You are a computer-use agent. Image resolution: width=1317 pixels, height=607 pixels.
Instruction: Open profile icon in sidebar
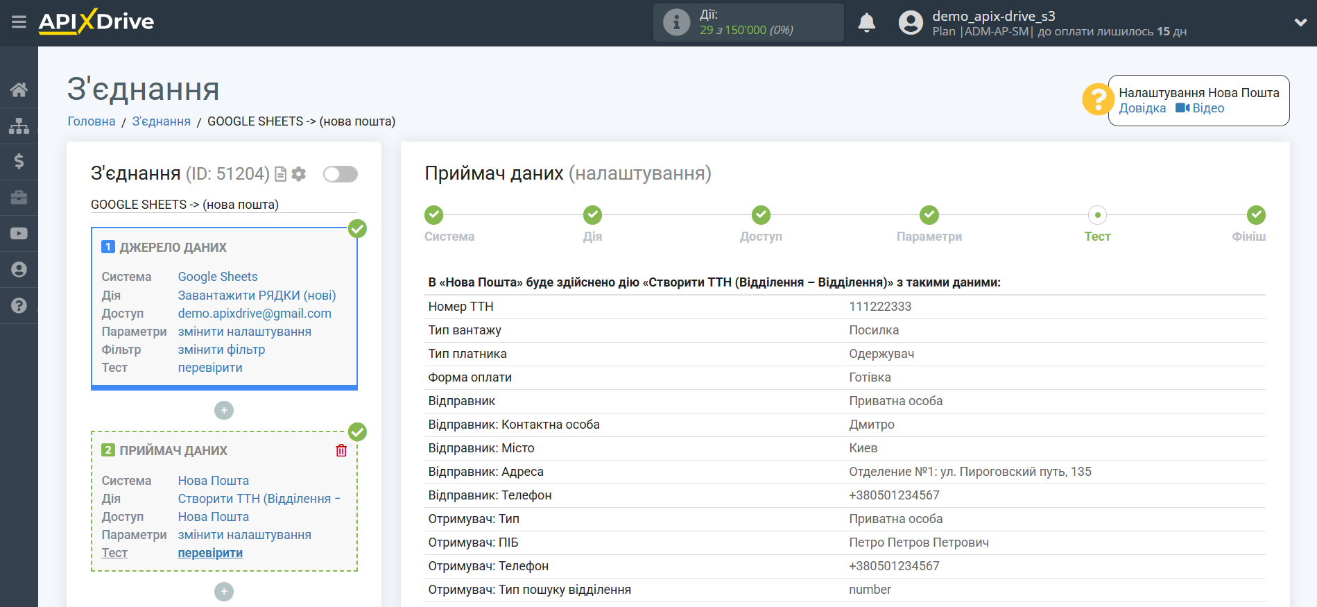[x=19, y=270]
